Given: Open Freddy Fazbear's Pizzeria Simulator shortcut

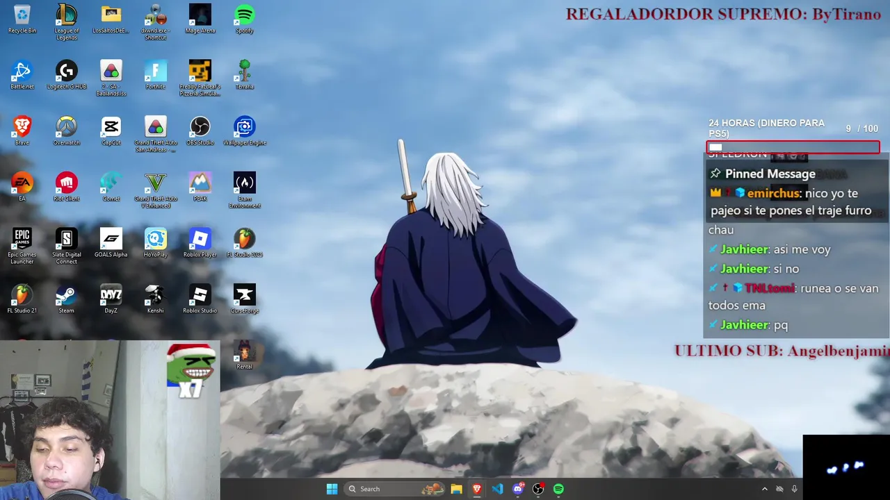Looking at the screenshot, I should click(x=200, y=78).
